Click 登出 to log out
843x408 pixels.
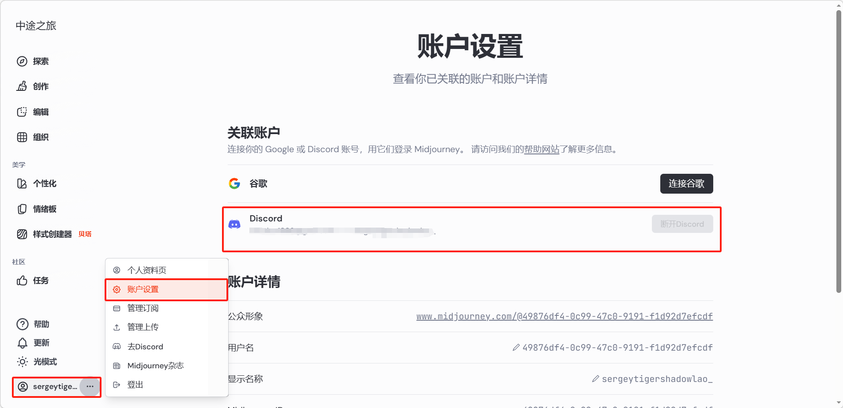click(135, 385)
